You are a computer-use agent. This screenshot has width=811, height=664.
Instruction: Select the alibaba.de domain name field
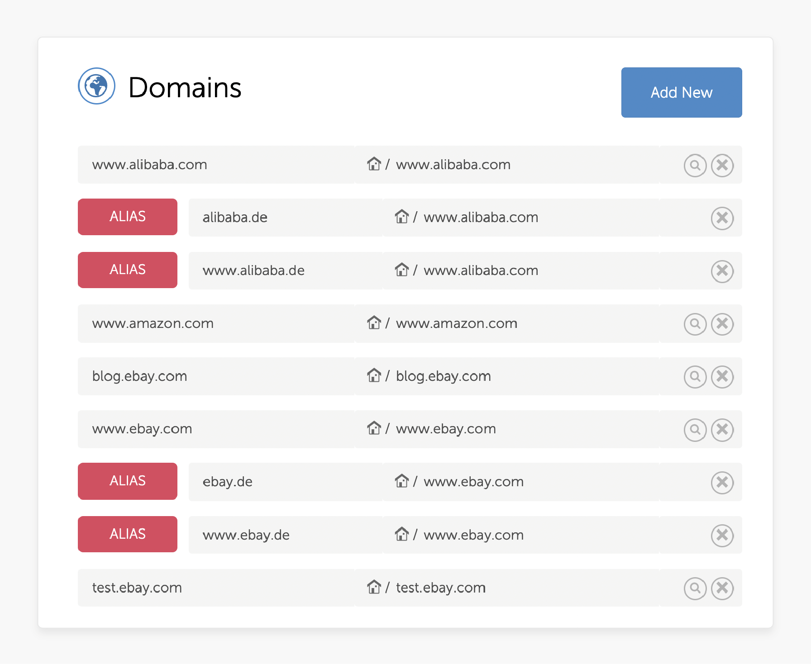click(x=286, y=218)
